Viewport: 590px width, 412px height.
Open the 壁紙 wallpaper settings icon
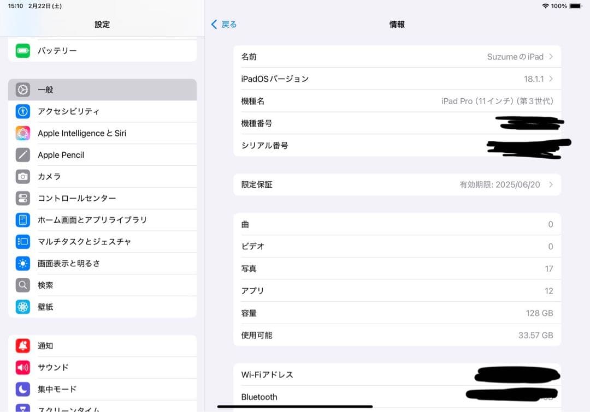(x=22, y=307)
